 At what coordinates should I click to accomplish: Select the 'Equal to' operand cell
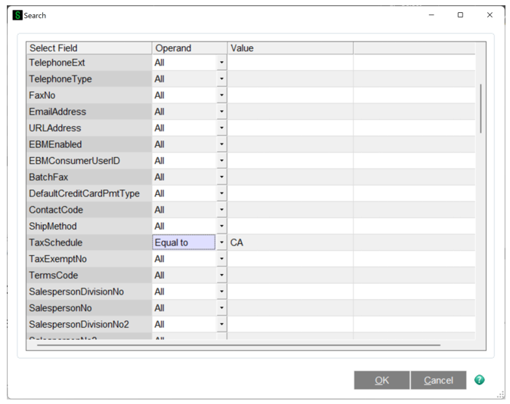(x=184, y=242)
